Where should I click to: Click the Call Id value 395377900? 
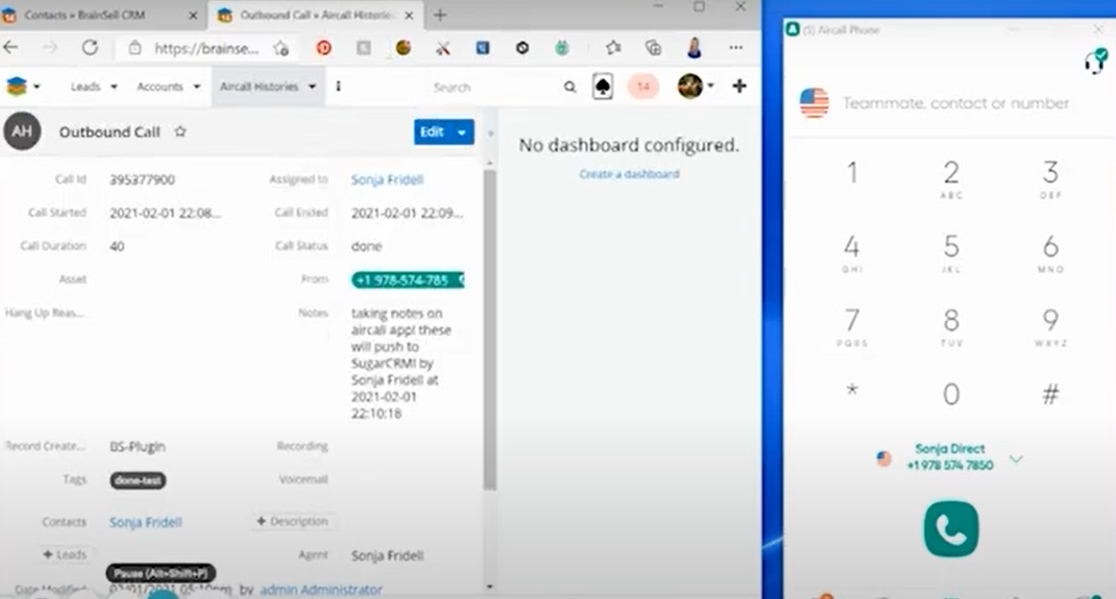pos(142,180)
